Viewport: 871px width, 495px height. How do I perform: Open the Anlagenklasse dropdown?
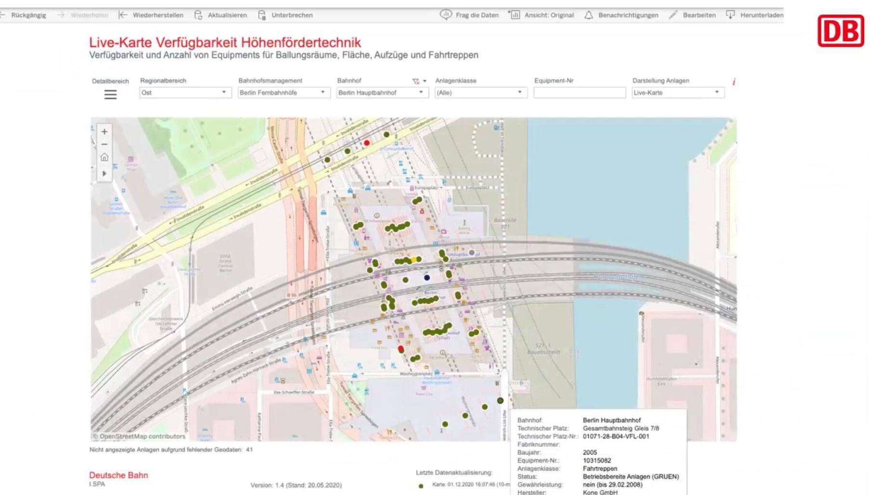coord(480,93)
